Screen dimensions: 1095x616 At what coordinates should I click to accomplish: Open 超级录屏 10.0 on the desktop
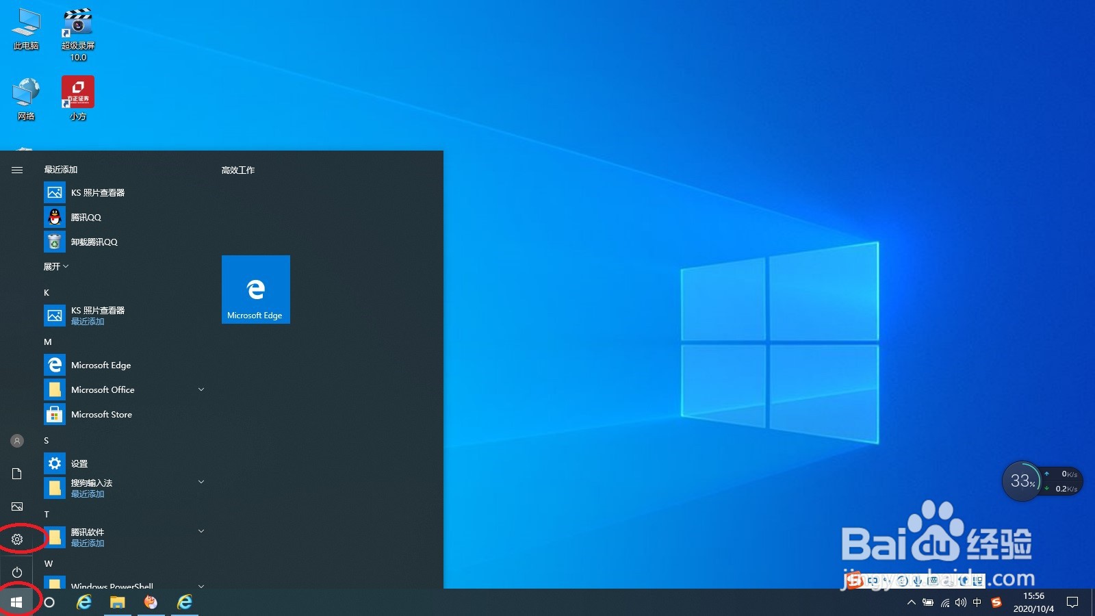coord(77,31)
